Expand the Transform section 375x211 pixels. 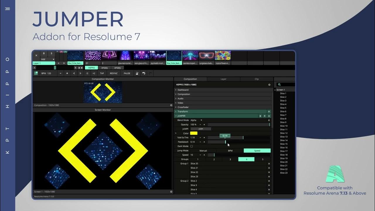click(x=221, y=112)
